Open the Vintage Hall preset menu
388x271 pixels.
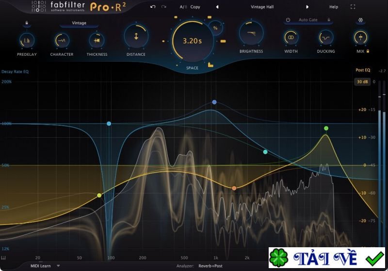(262, 7)
